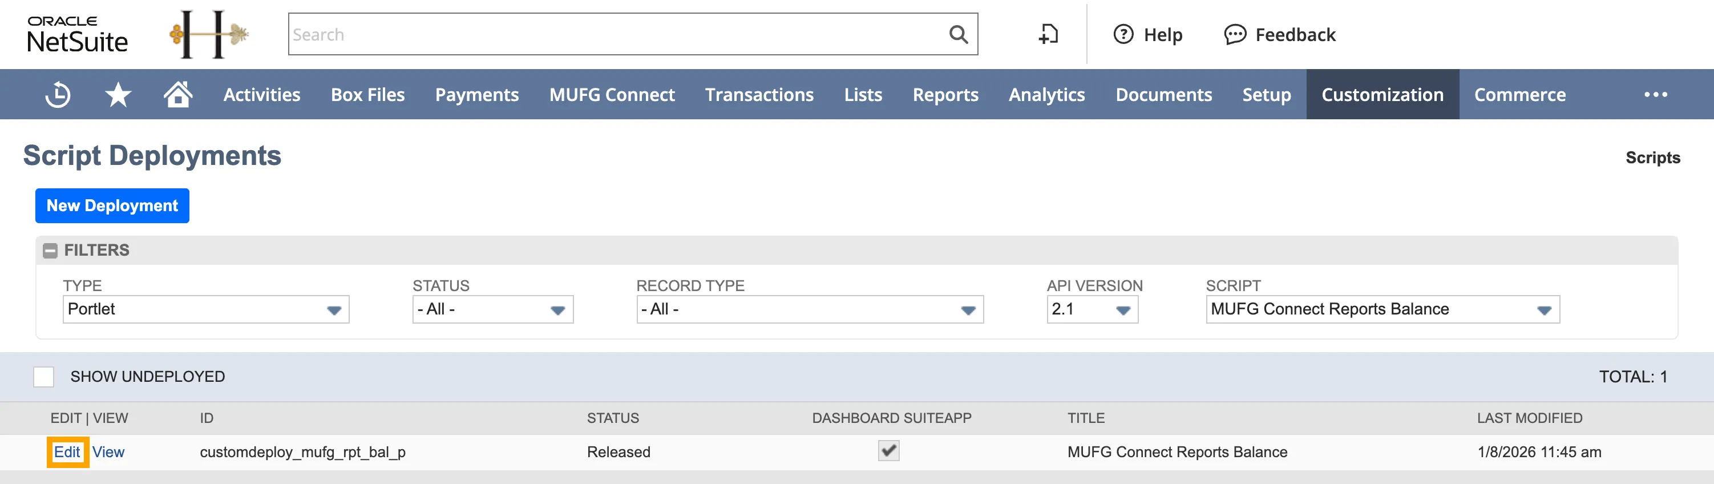Go to the Home dashboard icon
Image resolution: width=1714 pixels, height=484 pixels.
[x=179, y=94]
